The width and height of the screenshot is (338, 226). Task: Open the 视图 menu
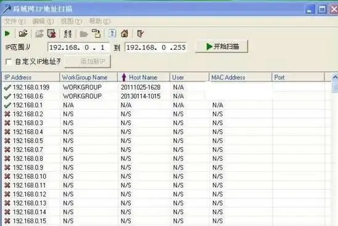tap(72, 22)
